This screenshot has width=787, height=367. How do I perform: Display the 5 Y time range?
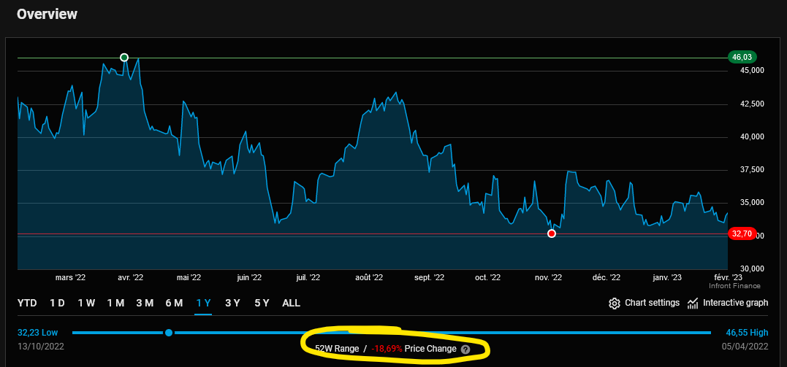click(x=262, y=303)
